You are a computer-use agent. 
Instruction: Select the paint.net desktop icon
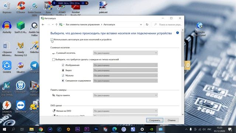(x=103, y=7)
